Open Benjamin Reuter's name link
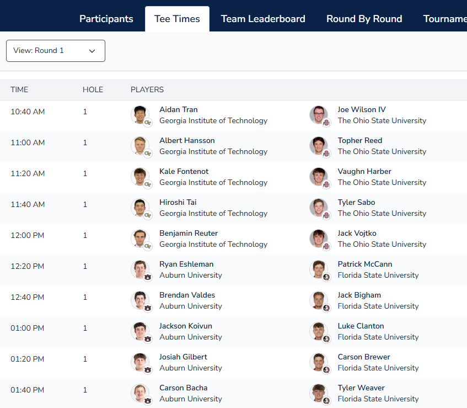This screenshot has height=408, width=467. click(189, 233)
